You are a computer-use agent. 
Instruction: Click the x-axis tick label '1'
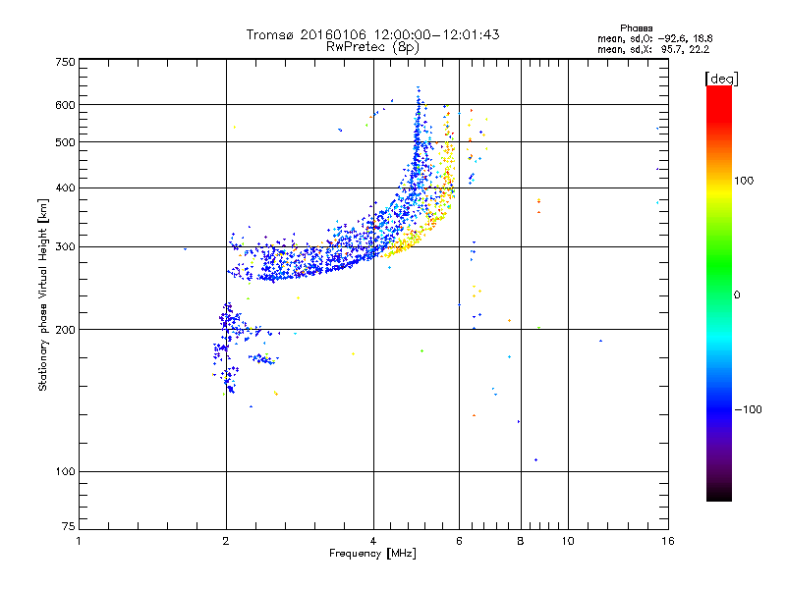[79, 541]
